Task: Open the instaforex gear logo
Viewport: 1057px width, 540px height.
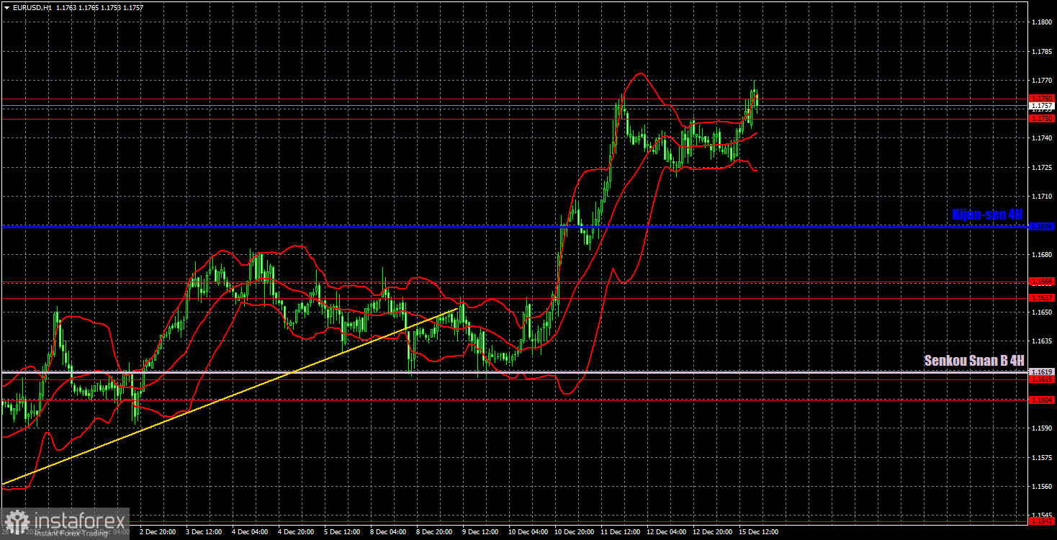Action: 16,523
